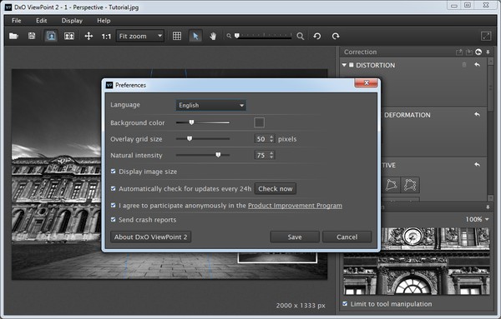501x319 pixels.
Task: Click the undo rotate-left arrow icon
Action: 317,36
